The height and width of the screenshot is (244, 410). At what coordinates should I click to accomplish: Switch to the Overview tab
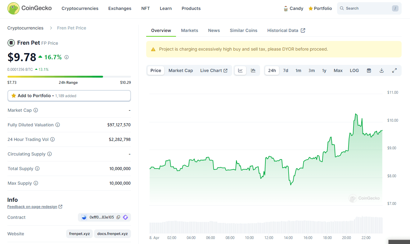tap(161, 30)
